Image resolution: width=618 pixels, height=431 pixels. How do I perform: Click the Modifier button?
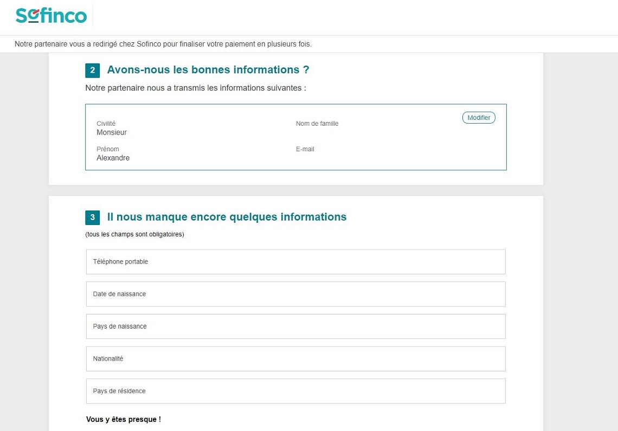click(x=479, y=117)
